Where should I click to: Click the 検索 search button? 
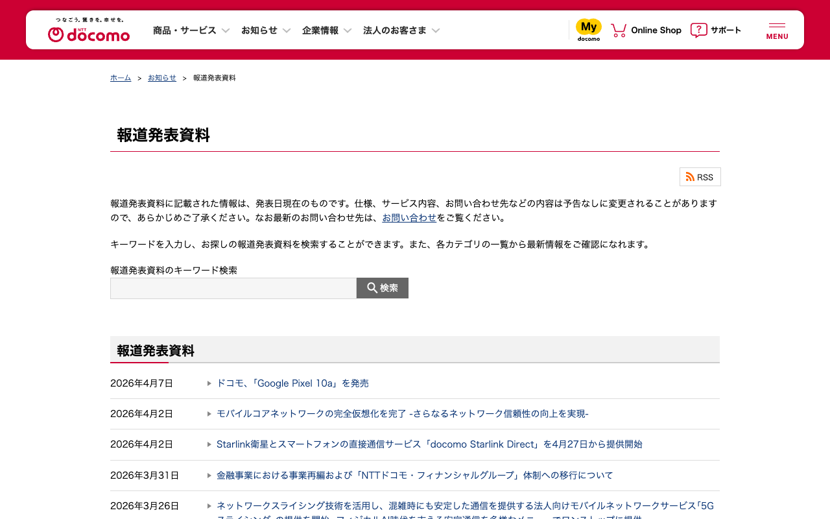383,288
